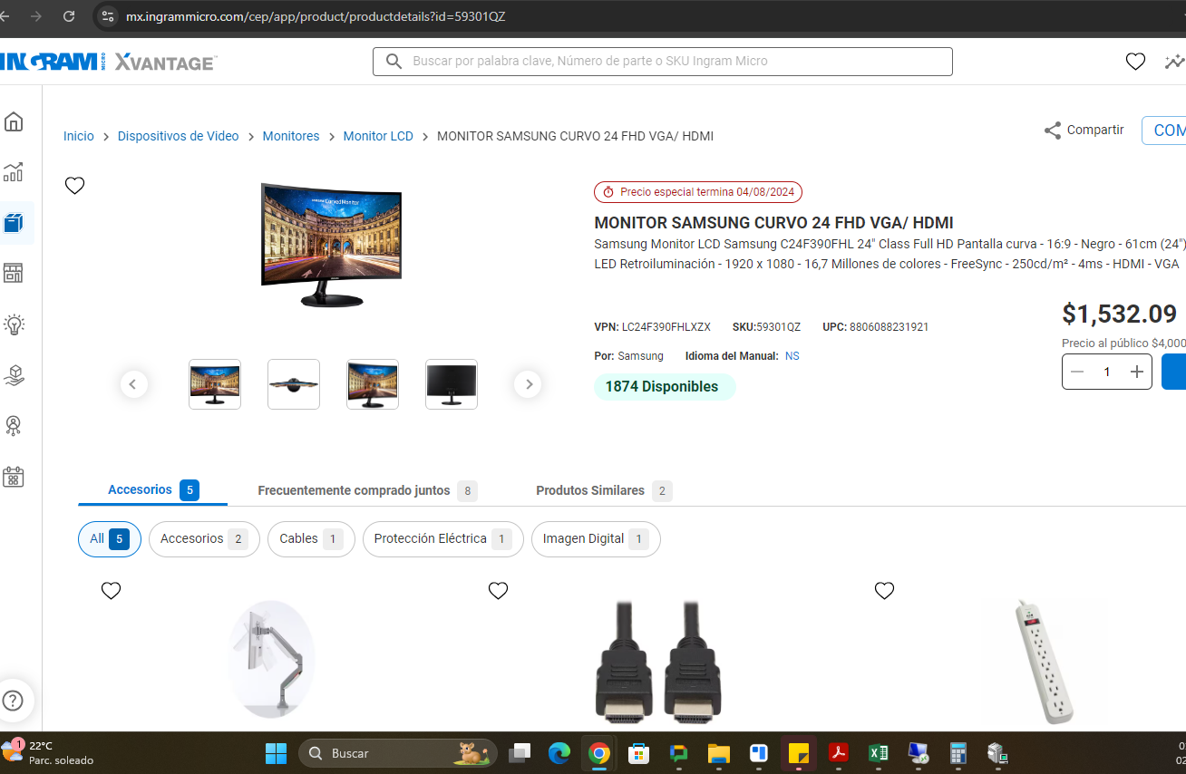
Task: Click the Compartir share icon
Action: 1053,131
